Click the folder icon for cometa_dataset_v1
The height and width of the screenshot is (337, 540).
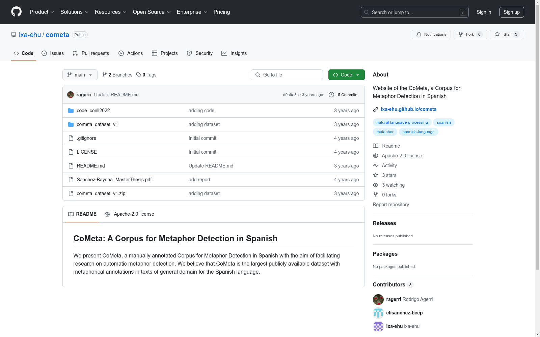71,124
